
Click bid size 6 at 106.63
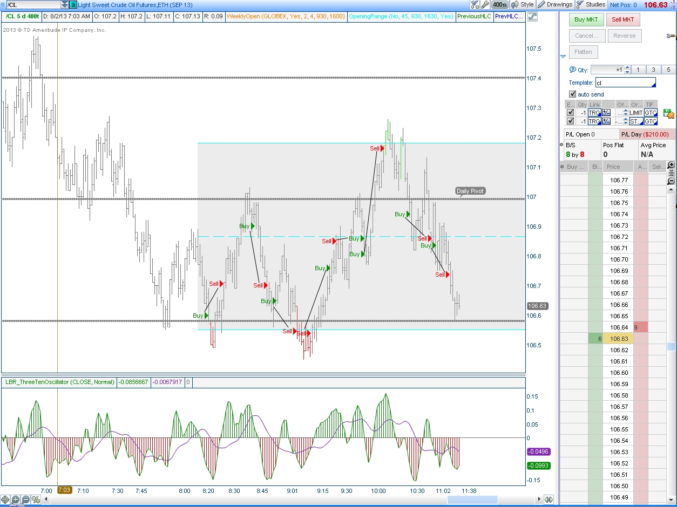[595, 339]
